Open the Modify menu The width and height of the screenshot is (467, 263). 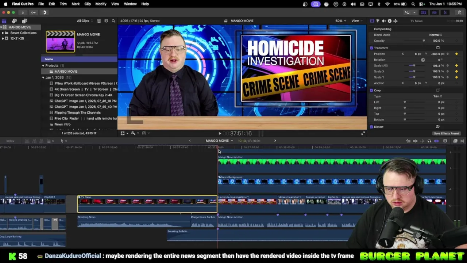tap(101, 4)
